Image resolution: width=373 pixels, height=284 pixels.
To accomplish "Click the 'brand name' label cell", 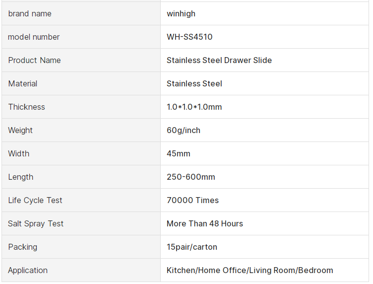I will tap(30, 13).
